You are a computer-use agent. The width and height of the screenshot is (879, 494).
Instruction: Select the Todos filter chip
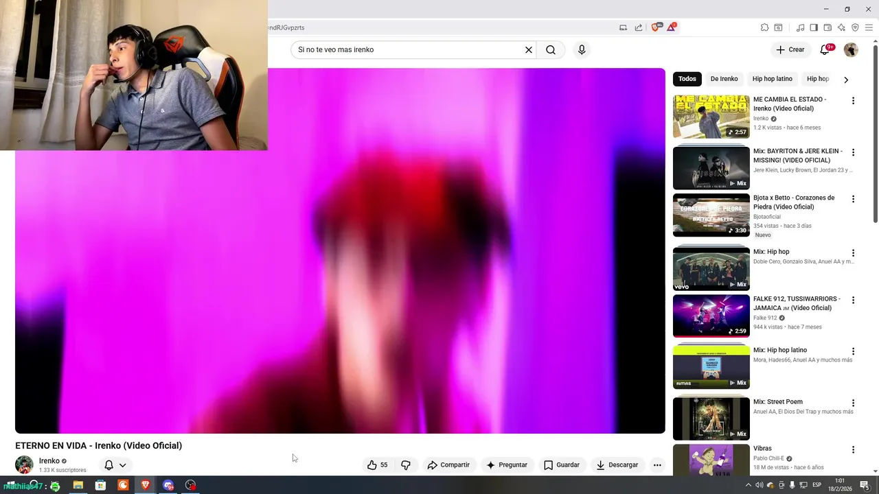tap(687, 79)
